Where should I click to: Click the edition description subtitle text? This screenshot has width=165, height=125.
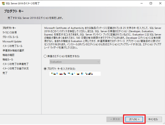click(x=35, y=18)
